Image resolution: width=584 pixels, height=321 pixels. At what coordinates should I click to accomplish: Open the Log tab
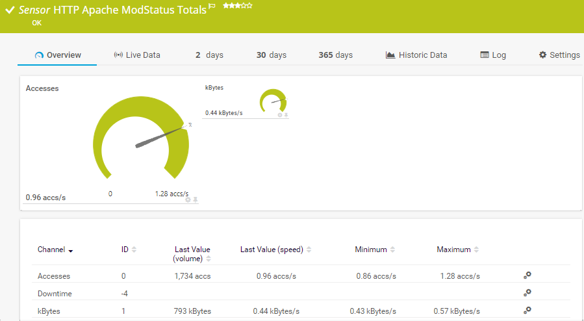(x=492, y=55)
